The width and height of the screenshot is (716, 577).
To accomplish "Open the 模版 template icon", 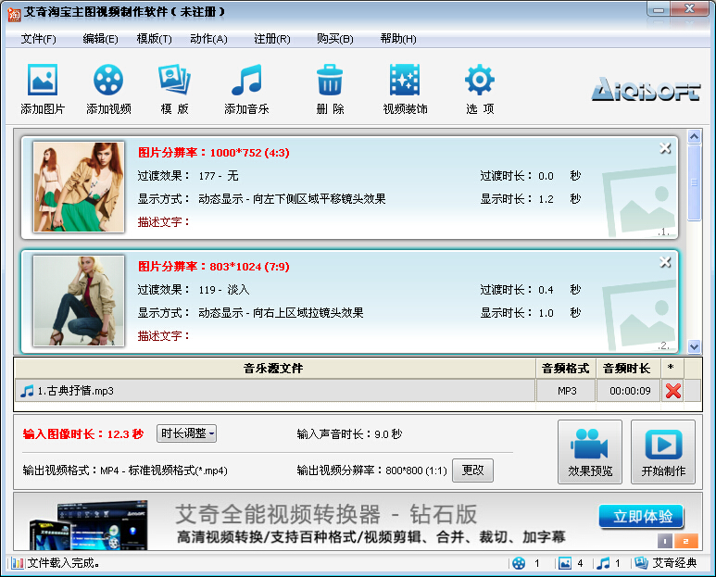I will tap(174, 80).
